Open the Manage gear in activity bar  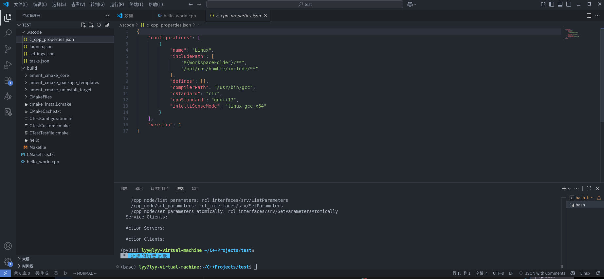click(8, 262)
